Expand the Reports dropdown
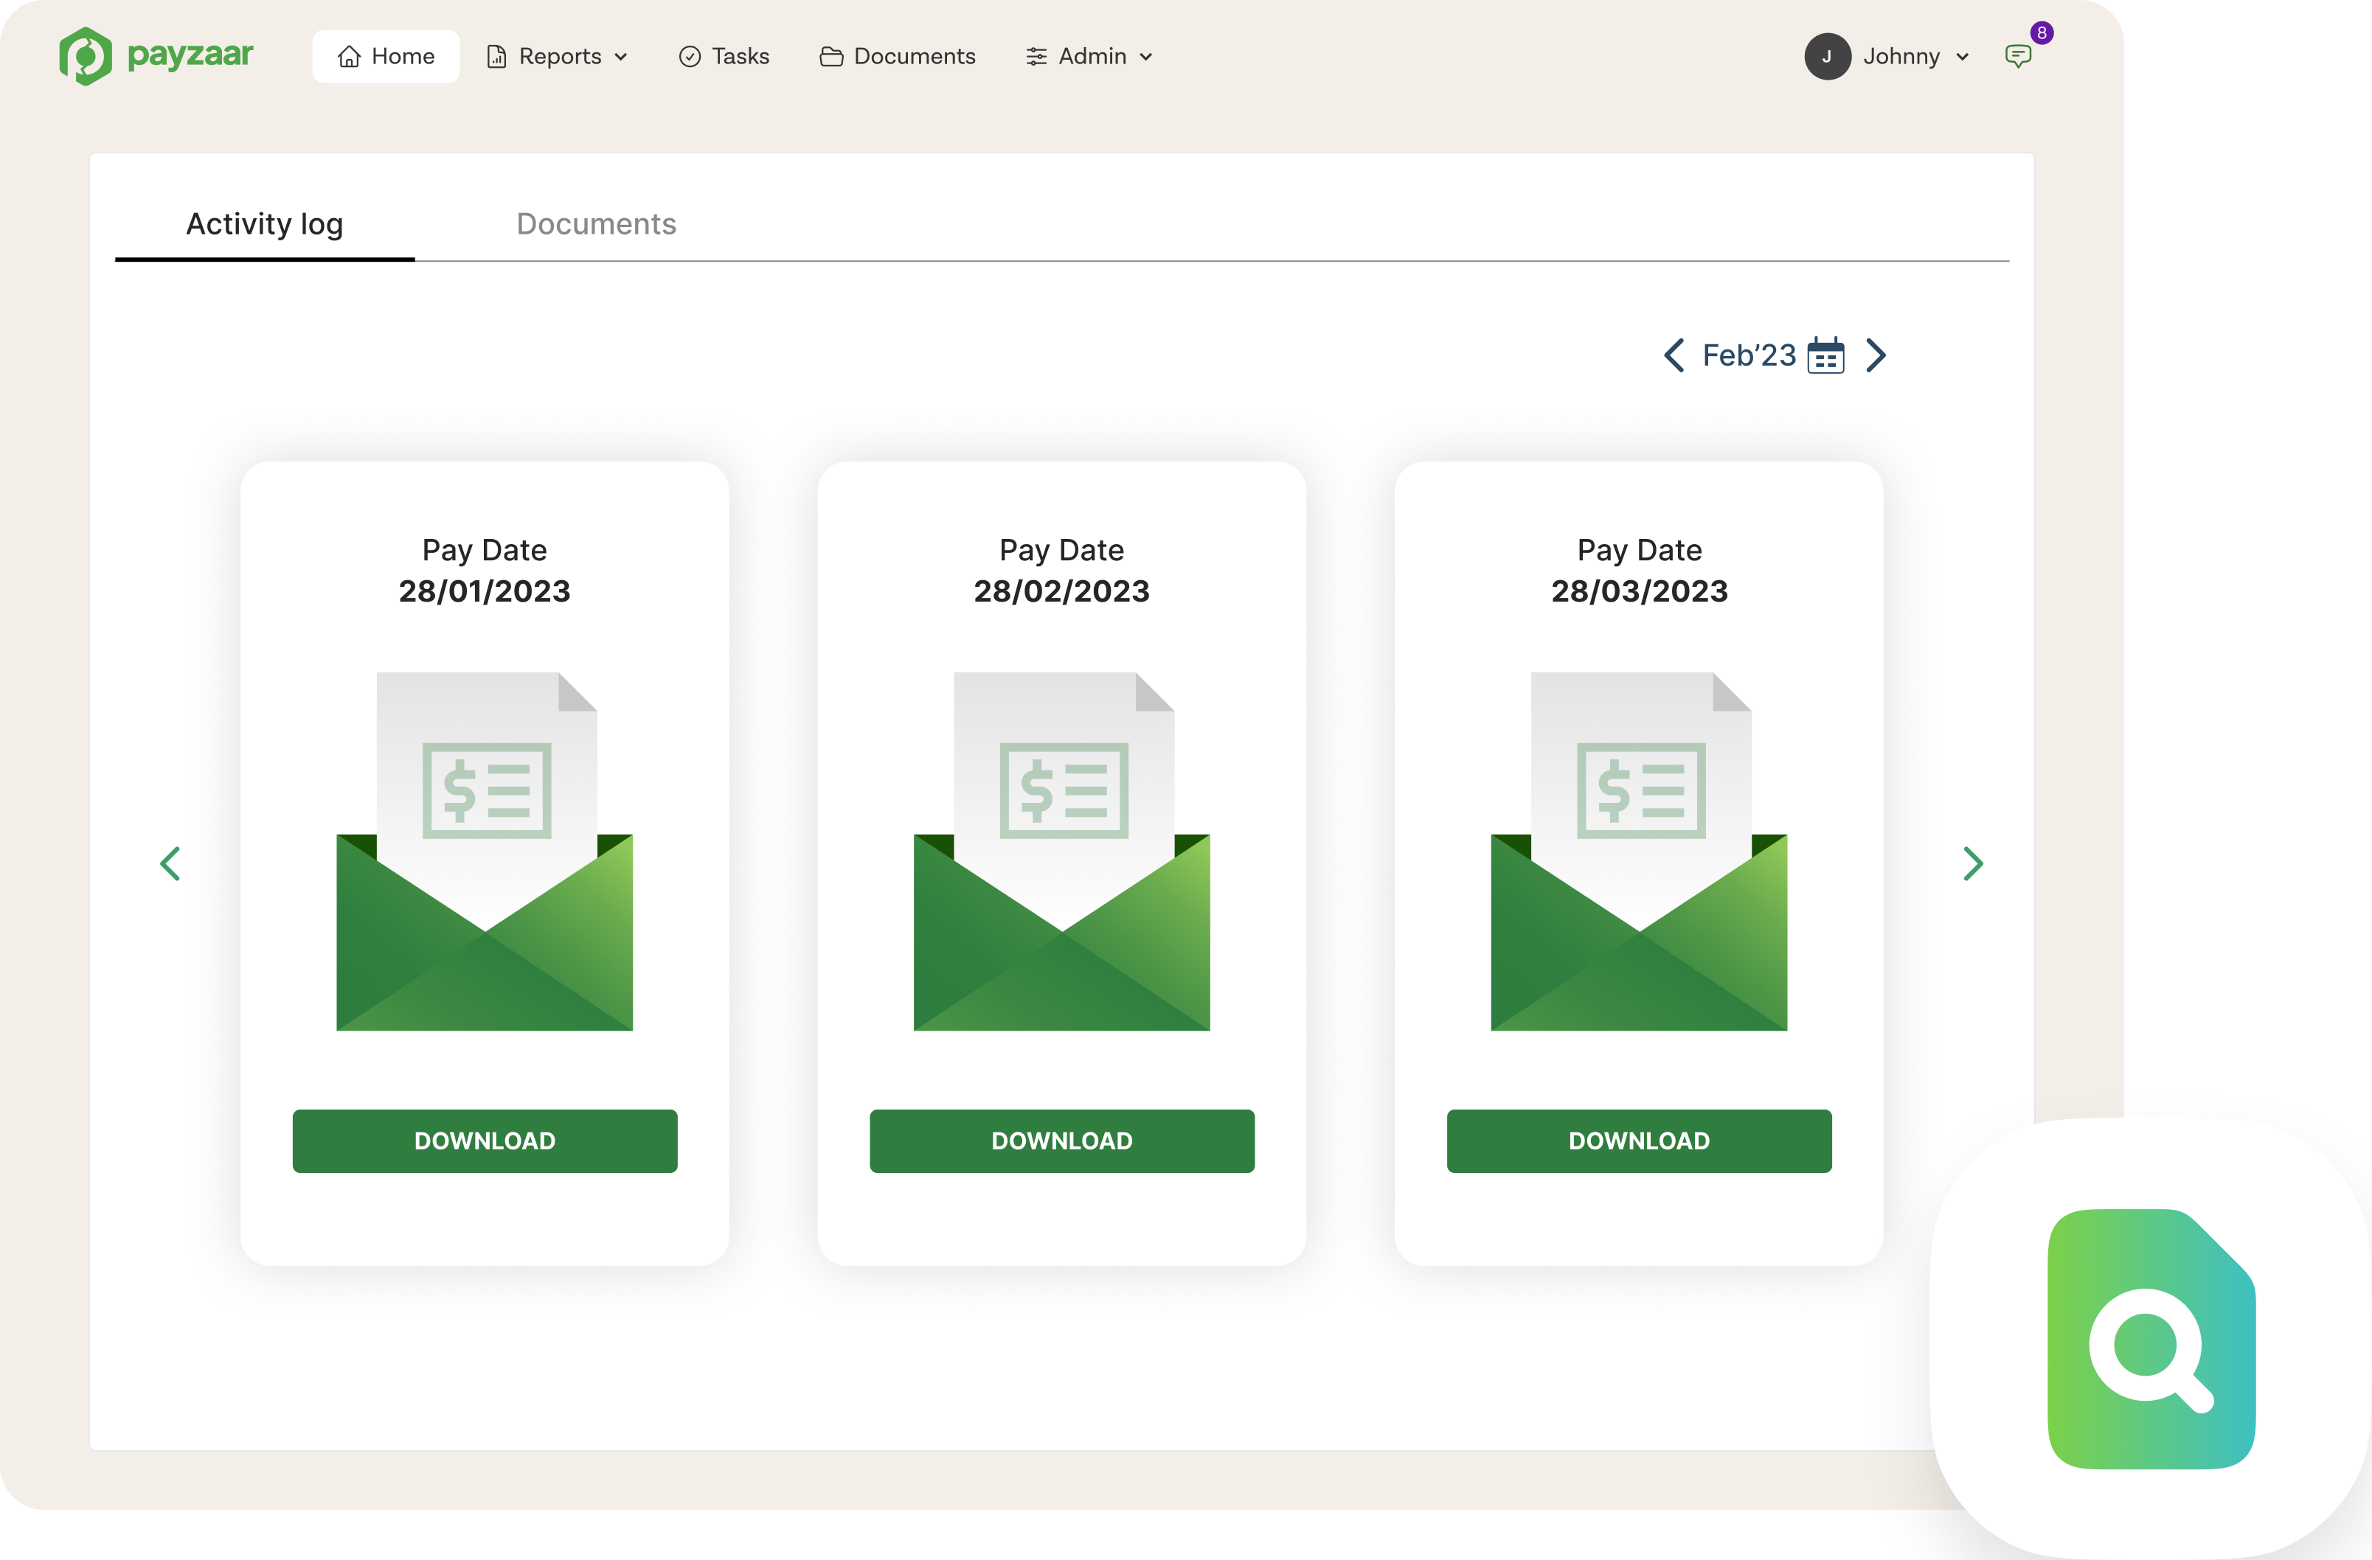 pyautogui.click(x=557, y=57)
